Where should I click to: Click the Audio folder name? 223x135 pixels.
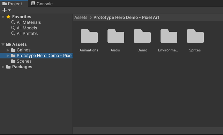(116, 50)
